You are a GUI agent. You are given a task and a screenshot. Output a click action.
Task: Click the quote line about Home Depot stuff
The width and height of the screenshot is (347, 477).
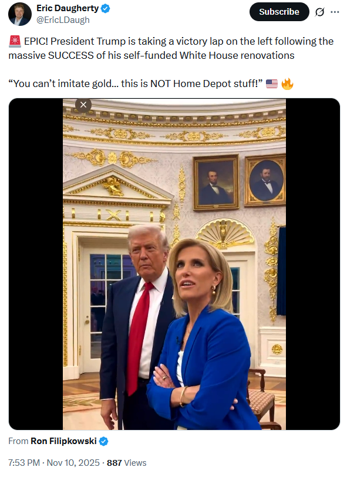(x=136, y=84)
